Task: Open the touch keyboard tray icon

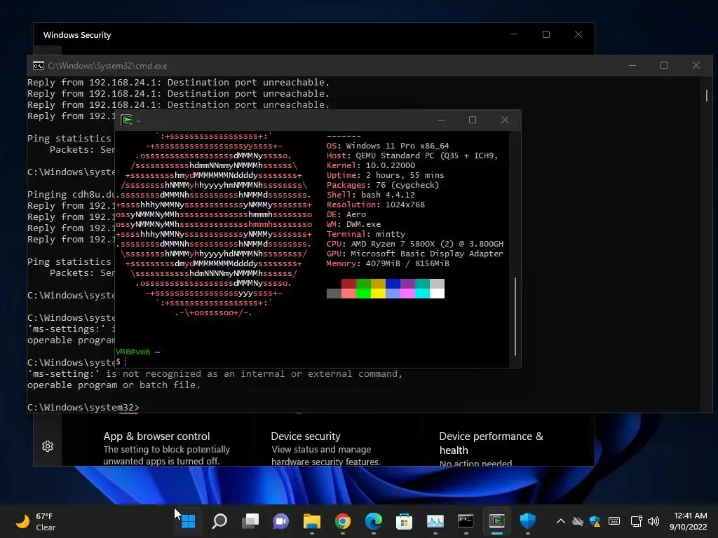Action: pyautogui.click(x=614, y=521)
